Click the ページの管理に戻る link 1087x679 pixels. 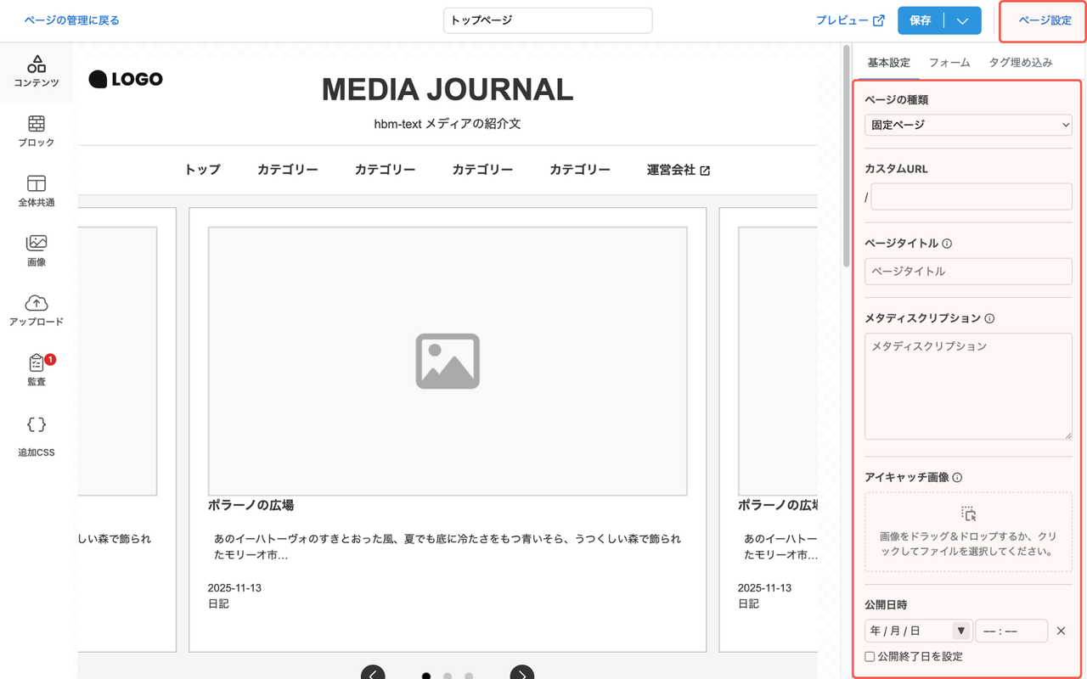tap(71, 20)
